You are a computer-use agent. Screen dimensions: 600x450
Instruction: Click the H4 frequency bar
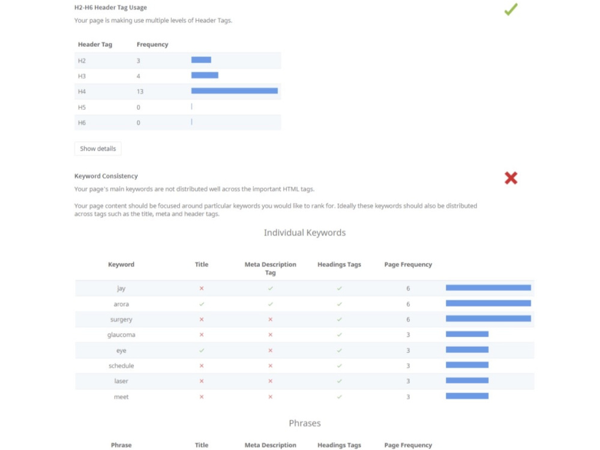click(235, 91)
